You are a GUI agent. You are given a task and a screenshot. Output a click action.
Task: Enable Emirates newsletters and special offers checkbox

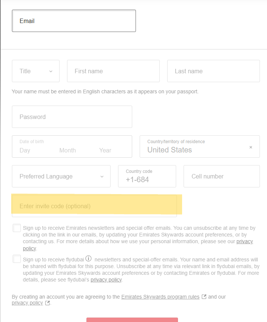click(17, 228)
